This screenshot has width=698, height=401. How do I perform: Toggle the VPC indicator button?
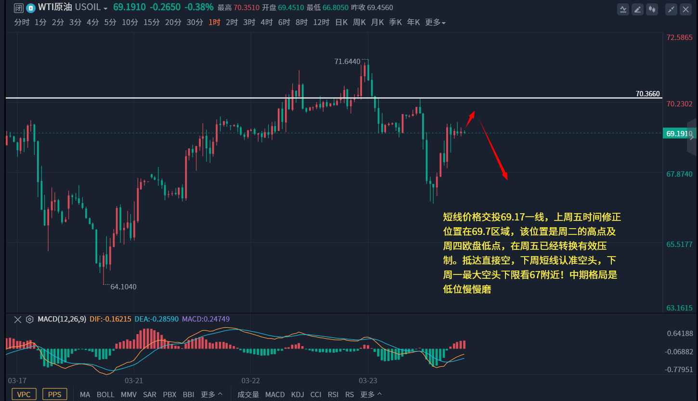(24, 394)
